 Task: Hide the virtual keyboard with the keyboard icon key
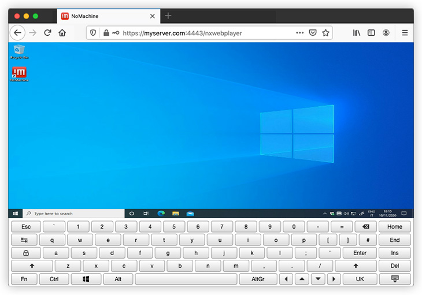point(395,279)
